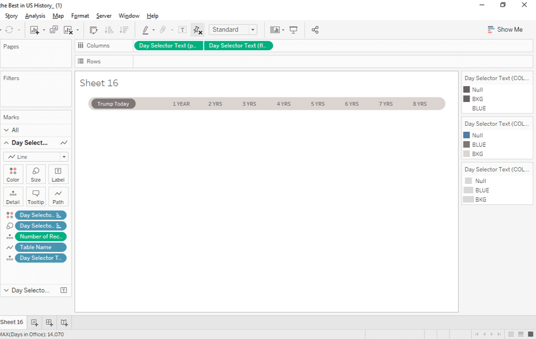Open the Color shelf on the Marks card

click(x=13, y=174)
